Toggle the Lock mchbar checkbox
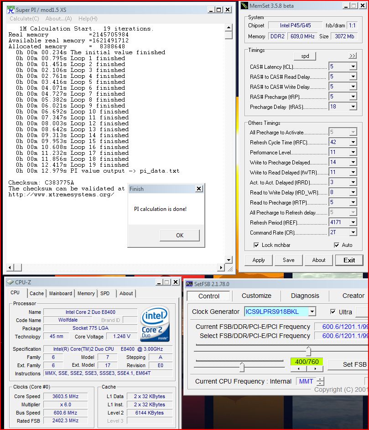The image size is (369, 430). click(x=256, y=245)
